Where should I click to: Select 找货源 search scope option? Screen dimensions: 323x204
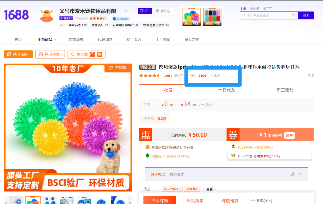pyautogui.click(x=254, y=8)
